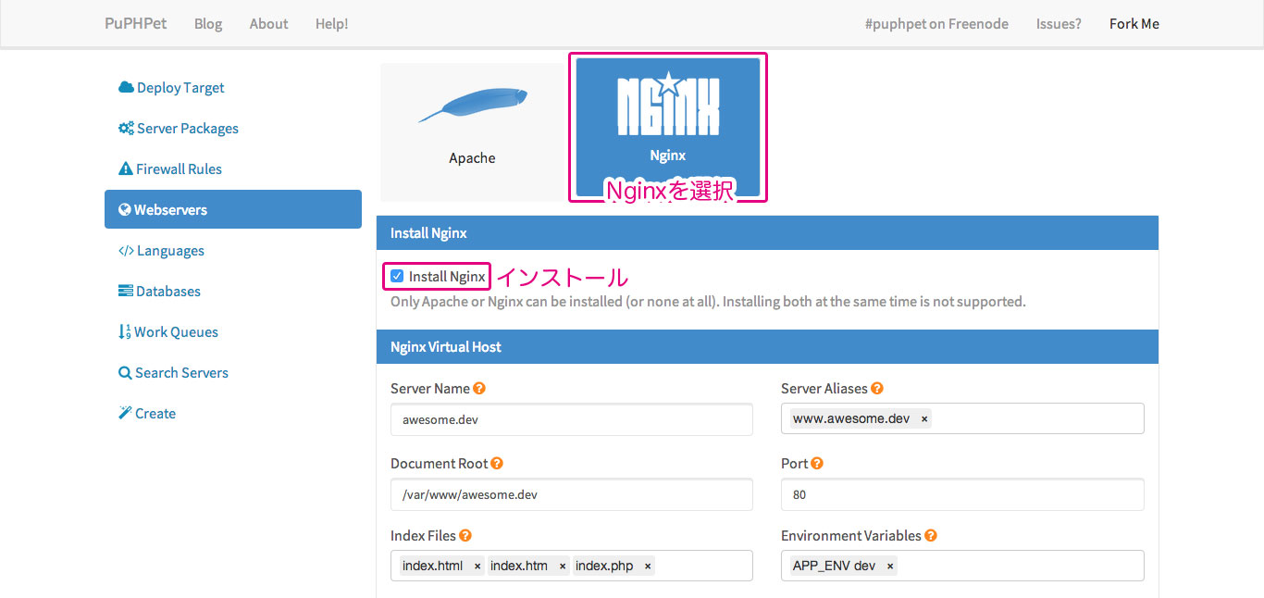Go to the PuPHPet home link

coord(136,23)
